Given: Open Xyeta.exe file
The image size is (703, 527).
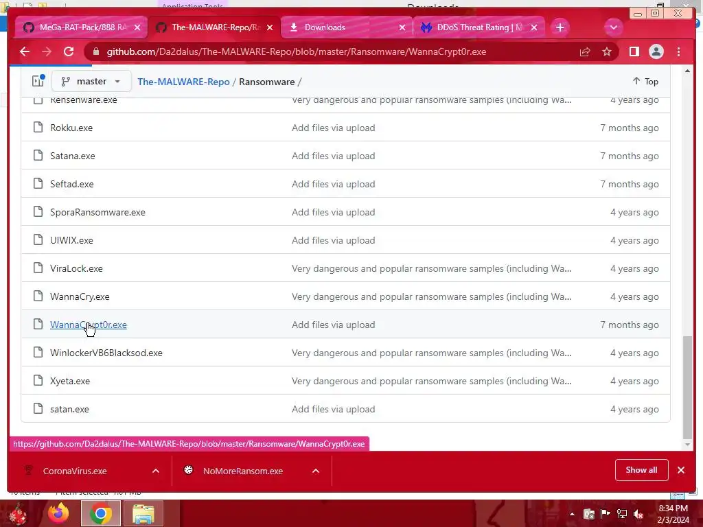Looking at the screenshot, I should point(70,382).
